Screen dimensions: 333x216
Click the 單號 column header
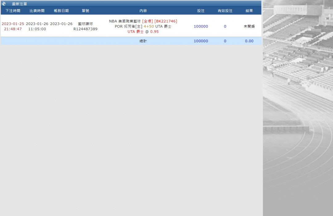click(86, 10)
